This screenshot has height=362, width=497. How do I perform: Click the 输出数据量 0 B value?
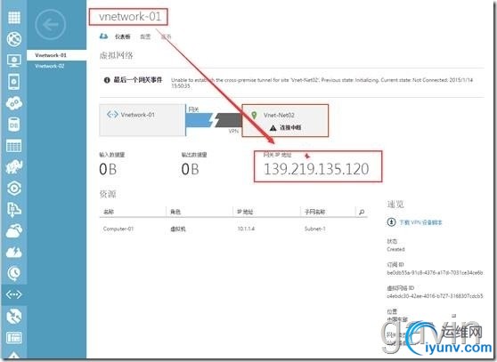click(x=191, y=169)
